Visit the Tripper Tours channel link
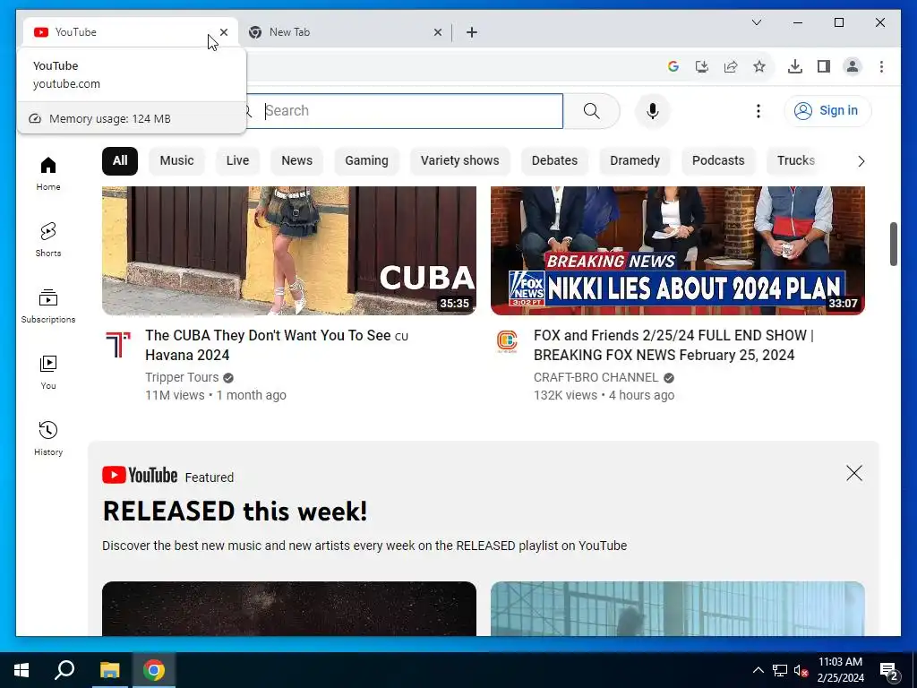Viewport: 917px width, 688px height. pos(182,377)
